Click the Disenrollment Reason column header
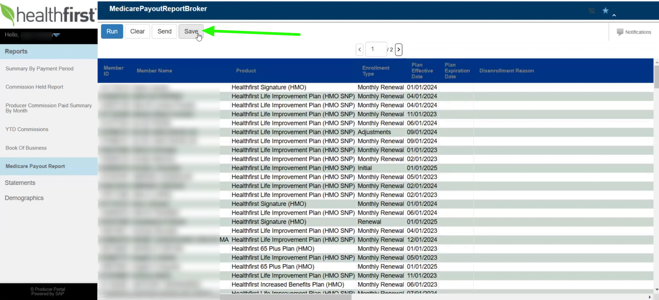The image size is (659, 300). (x=506, y=71)
